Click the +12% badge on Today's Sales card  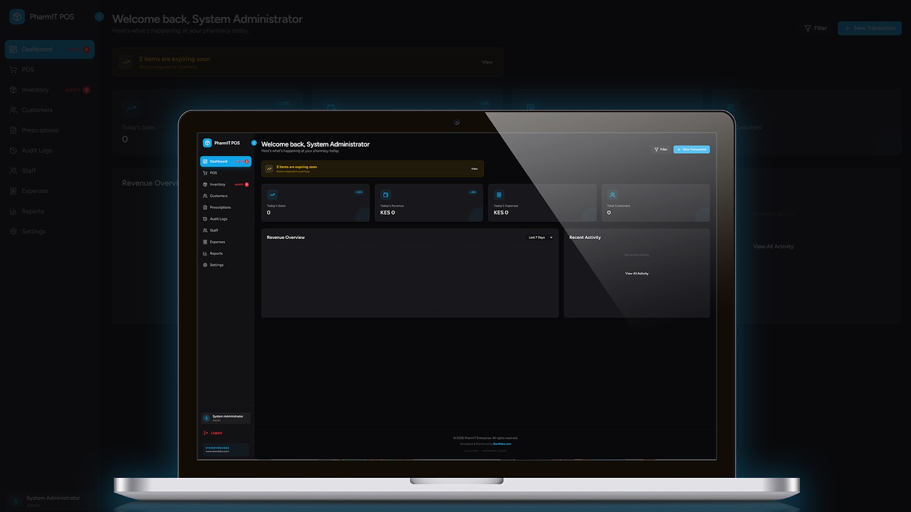359,192
